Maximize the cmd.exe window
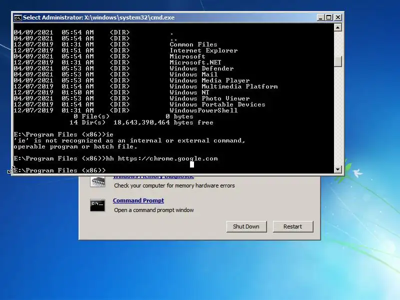Image resolution: width=400 pixels, height=300 pixels. click(x=329, y=17)
